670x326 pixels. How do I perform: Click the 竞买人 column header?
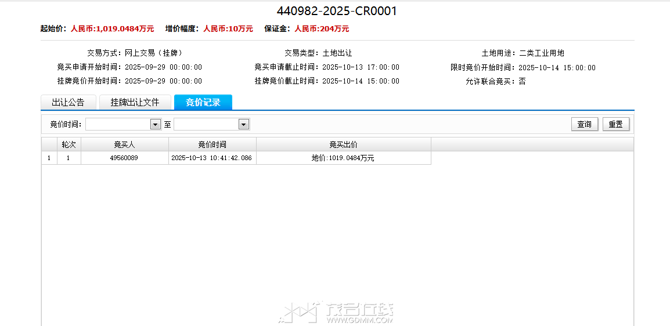click(124, 144)
